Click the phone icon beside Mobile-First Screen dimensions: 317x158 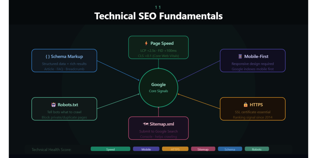pyautogui.click(x=240, y=56)
